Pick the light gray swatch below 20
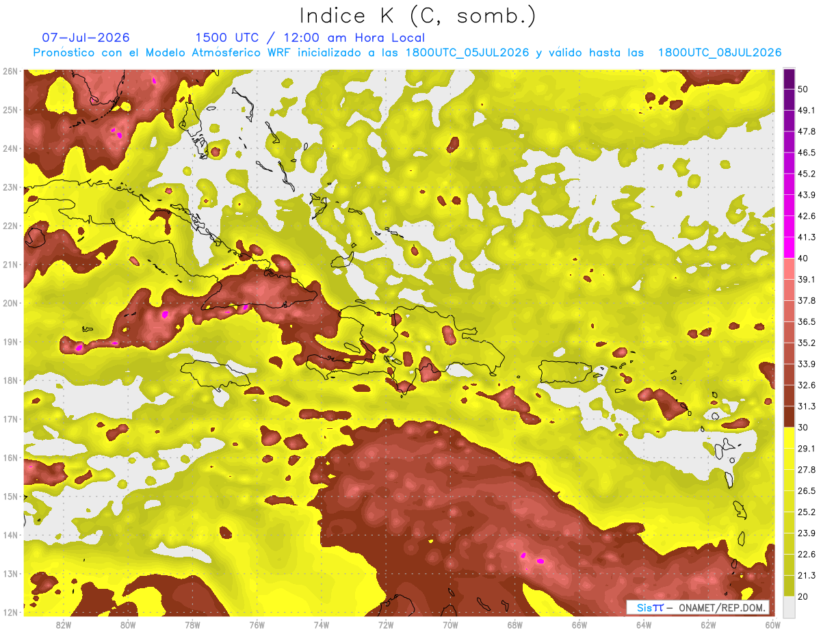The image size is (821, 634). 790,606
